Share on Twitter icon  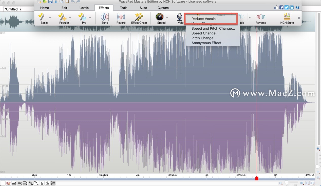coord(287,8)
